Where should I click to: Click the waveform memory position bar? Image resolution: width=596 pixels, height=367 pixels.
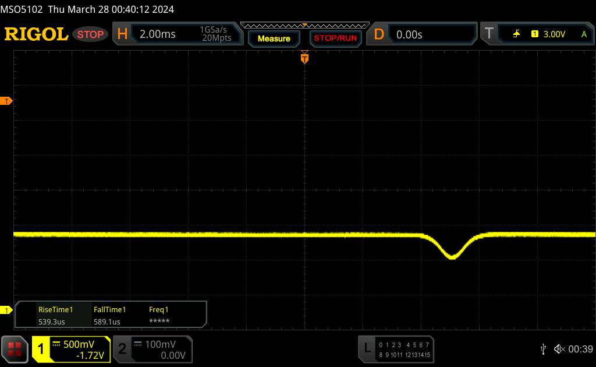pyautogui.click(x=304, y=25)
